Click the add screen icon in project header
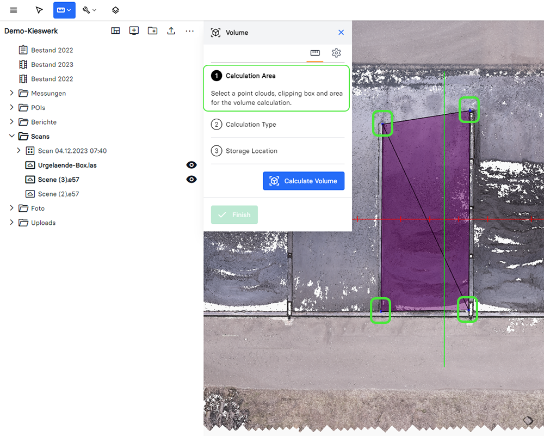 point(134,31)
